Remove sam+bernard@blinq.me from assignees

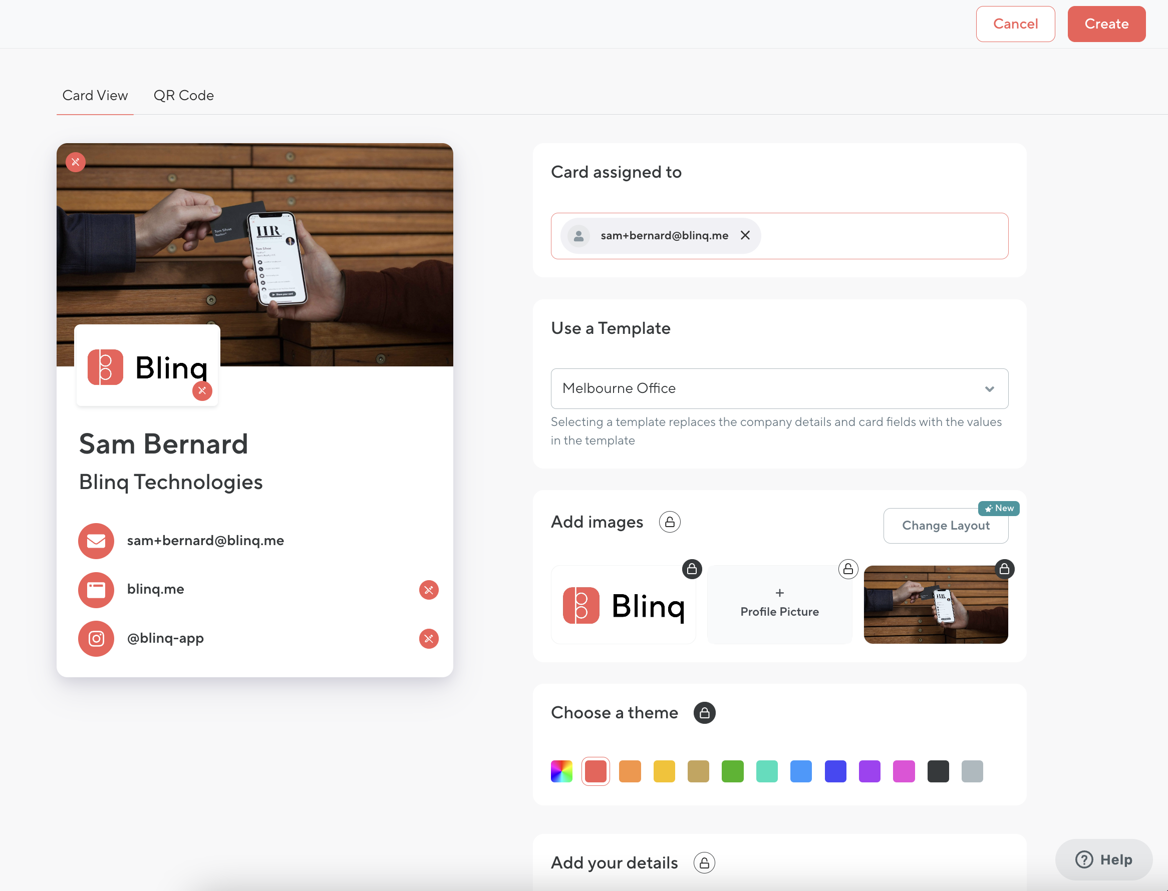(745, 235)
